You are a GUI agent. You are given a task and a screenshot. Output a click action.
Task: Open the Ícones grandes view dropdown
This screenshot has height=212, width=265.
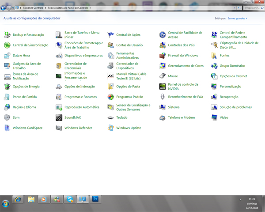click(x=238, y=18)
